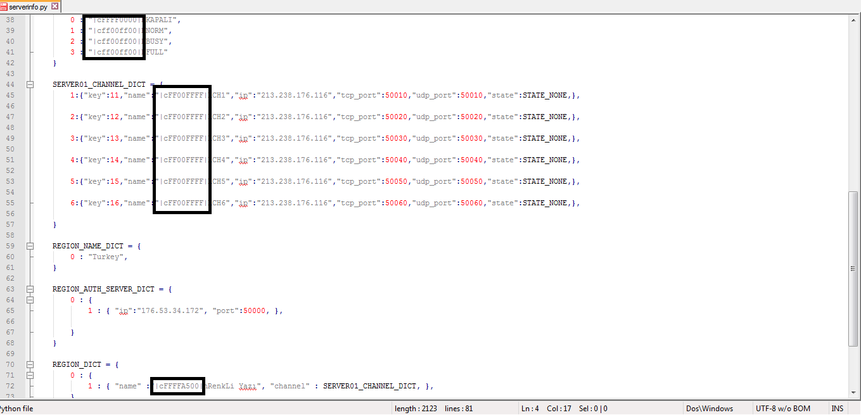Click the REGION_NAME_DICT identifier
Screen dimensions: 861x415
click(x=88, y=246)
